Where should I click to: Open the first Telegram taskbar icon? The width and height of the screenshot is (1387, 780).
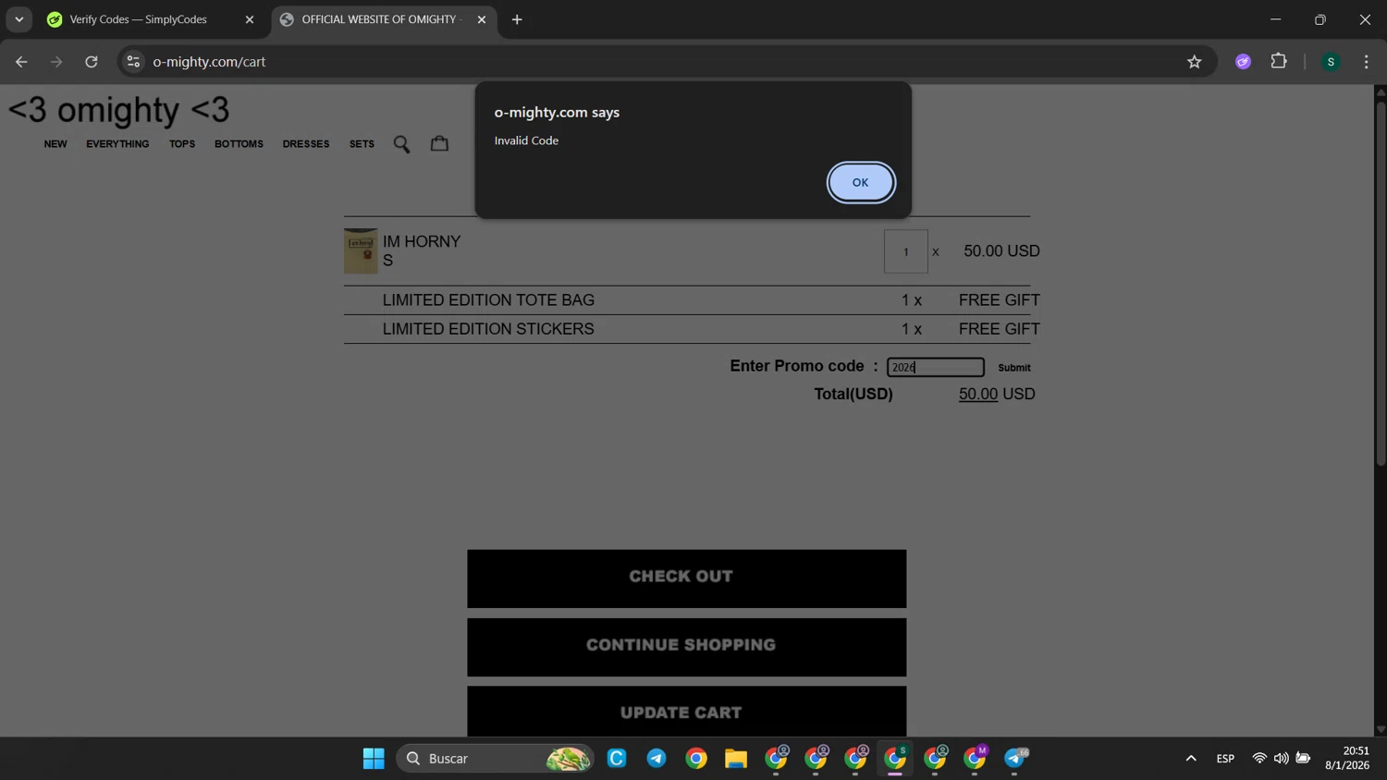coord(657,759)
